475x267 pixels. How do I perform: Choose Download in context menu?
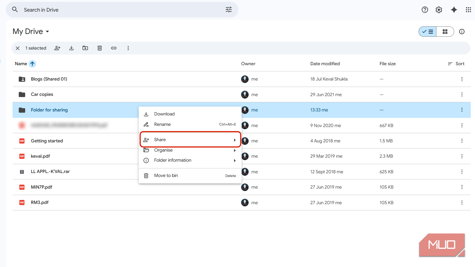(190, 114)
